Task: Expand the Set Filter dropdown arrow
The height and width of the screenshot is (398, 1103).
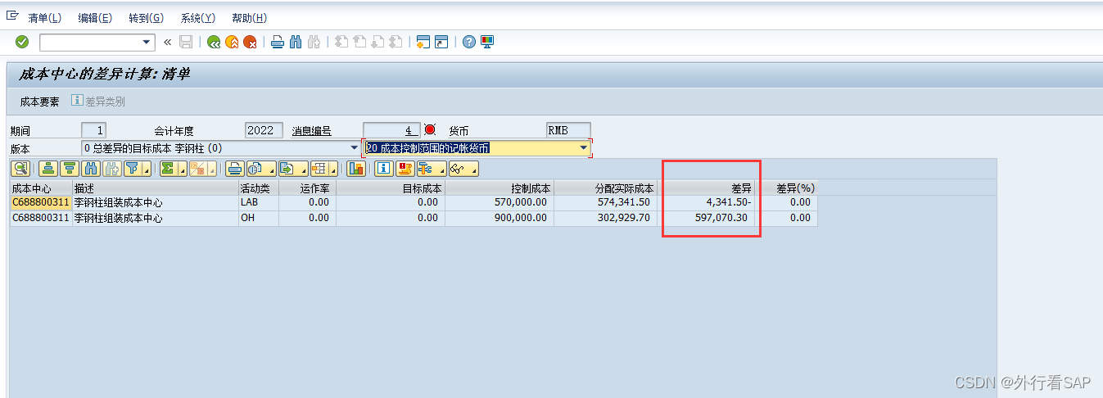Action: 147,169
